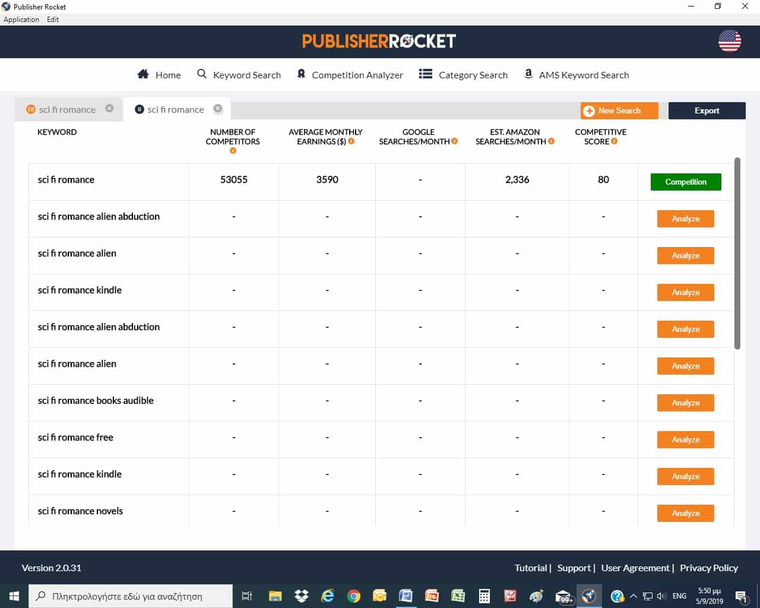
Task: Close the second sci fi romance tab
Action: [217, 109]
